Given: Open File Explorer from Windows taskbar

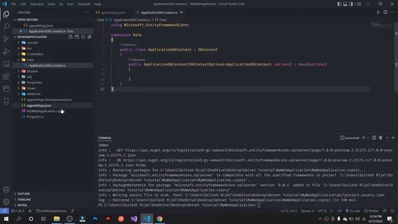Looking at the screenshot, I should pos(57,218).
